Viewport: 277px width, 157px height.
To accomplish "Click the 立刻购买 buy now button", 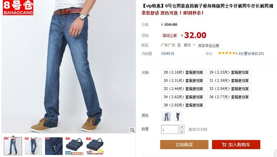I will coord(184,144).
